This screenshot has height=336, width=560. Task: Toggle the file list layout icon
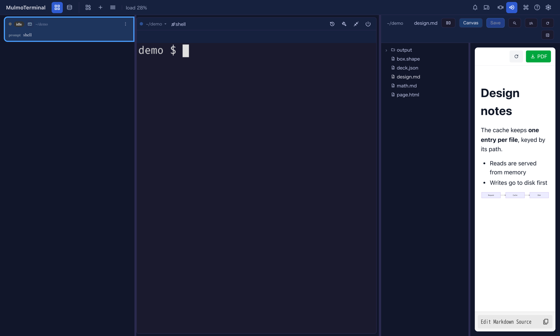[448, 23]
